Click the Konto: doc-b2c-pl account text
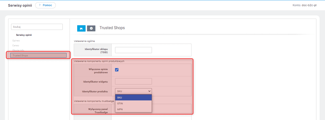The image size is (325, 120). tap(305, 5)
